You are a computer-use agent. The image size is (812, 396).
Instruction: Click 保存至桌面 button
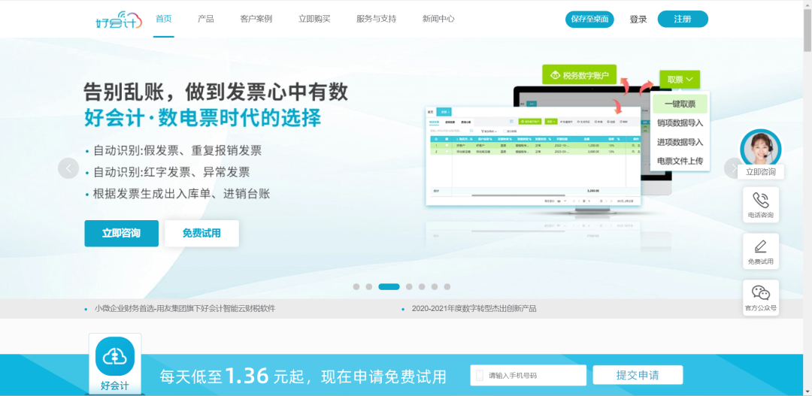[x=589, y=19]
